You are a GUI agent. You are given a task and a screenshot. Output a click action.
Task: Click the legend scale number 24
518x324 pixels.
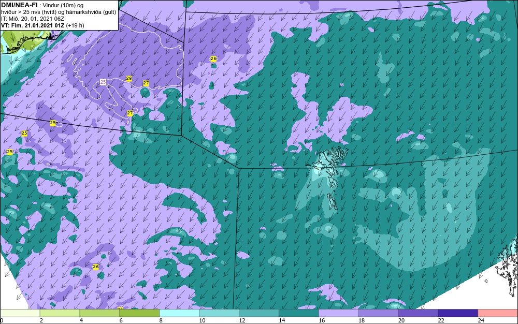click(x=481, y=320)
